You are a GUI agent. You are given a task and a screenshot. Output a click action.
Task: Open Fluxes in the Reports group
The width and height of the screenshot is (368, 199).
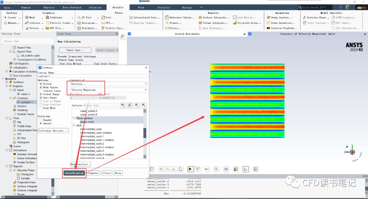173,23
